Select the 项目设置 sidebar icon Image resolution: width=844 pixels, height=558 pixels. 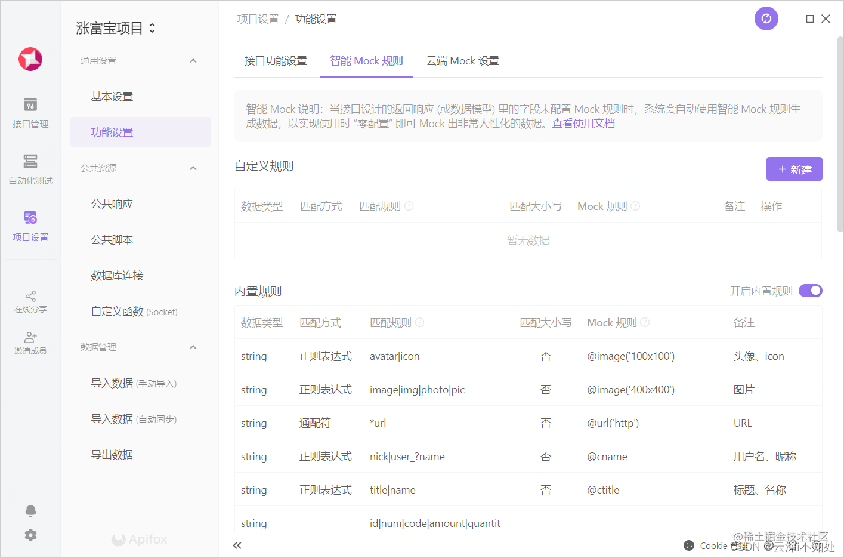[x=30, y=226]
